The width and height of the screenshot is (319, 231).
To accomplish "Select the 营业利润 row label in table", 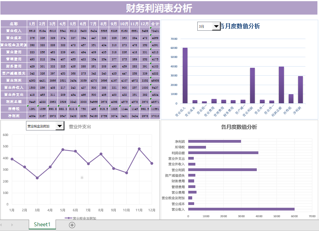I will [x=14, y=80].
